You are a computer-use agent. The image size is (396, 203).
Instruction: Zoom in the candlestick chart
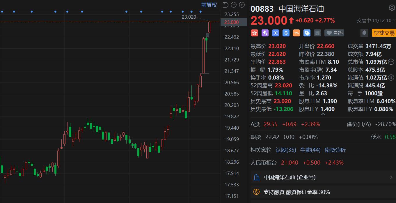242,5
